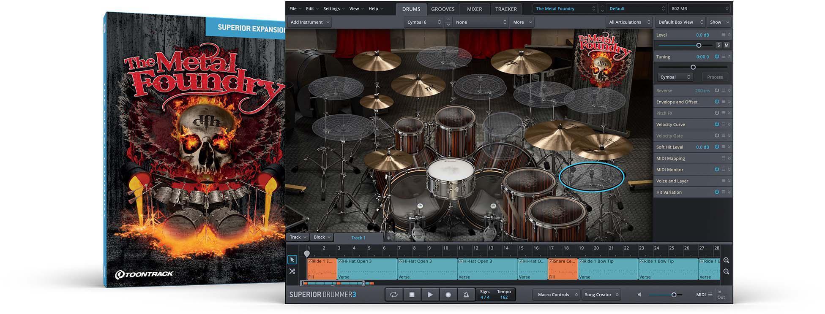Screen dimensions: 825x314
Task: Mute the instrument with M button
Action: (x=727, y=45)
